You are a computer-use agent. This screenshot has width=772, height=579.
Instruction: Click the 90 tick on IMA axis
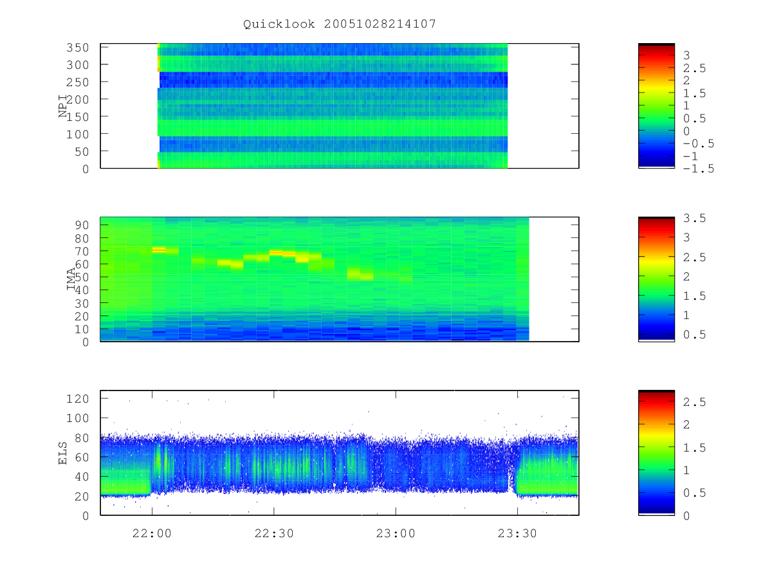84,225
